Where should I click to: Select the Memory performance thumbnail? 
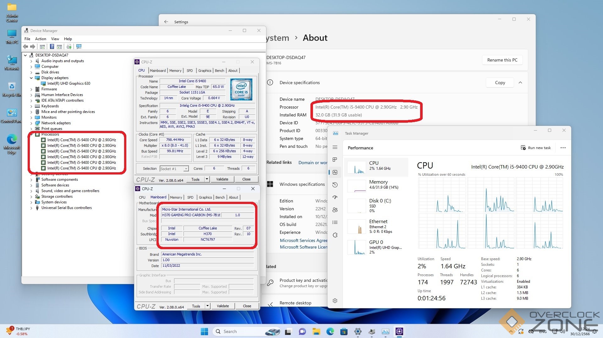[376, 185]
